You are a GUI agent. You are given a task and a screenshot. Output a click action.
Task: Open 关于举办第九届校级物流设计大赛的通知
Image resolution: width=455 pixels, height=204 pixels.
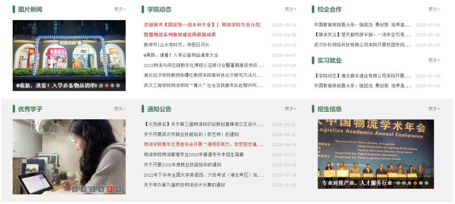(x=185, y=185)
